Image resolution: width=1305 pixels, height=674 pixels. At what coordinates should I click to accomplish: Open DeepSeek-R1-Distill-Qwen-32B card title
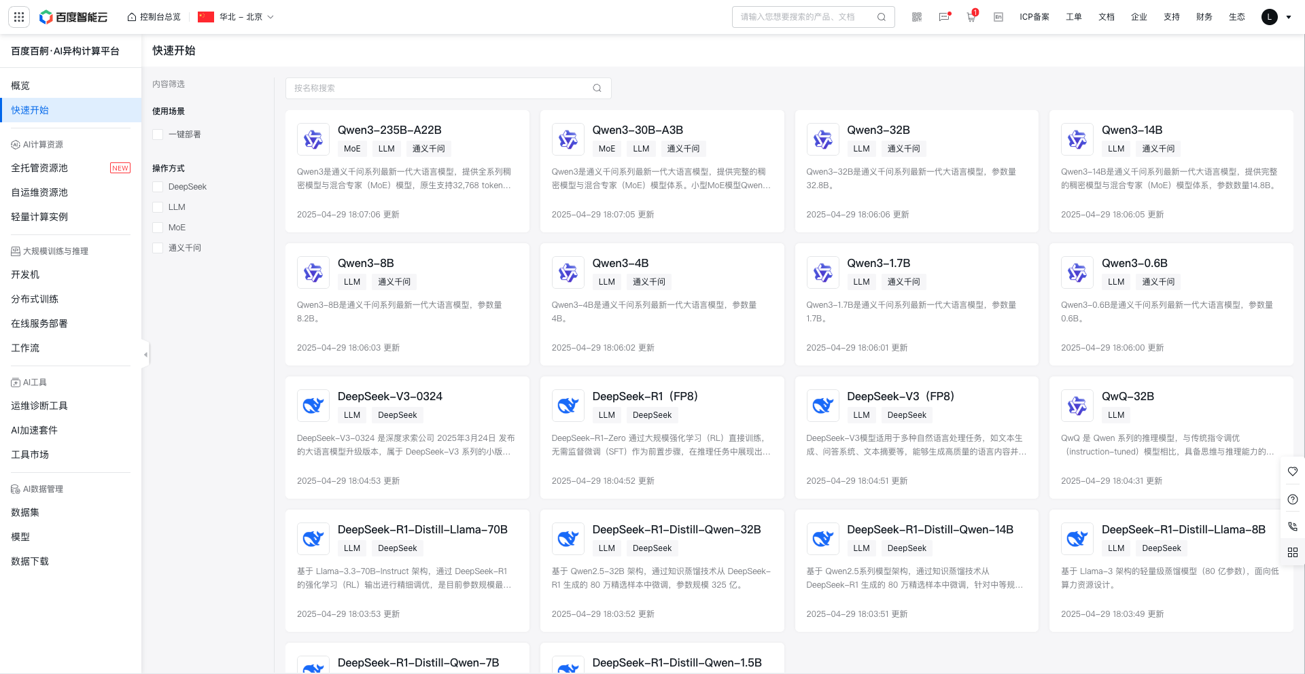point(676,529)
